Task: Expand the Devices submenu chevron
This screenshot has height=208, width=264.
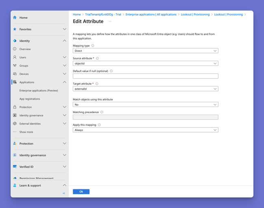Action: [x=65, y=74]
